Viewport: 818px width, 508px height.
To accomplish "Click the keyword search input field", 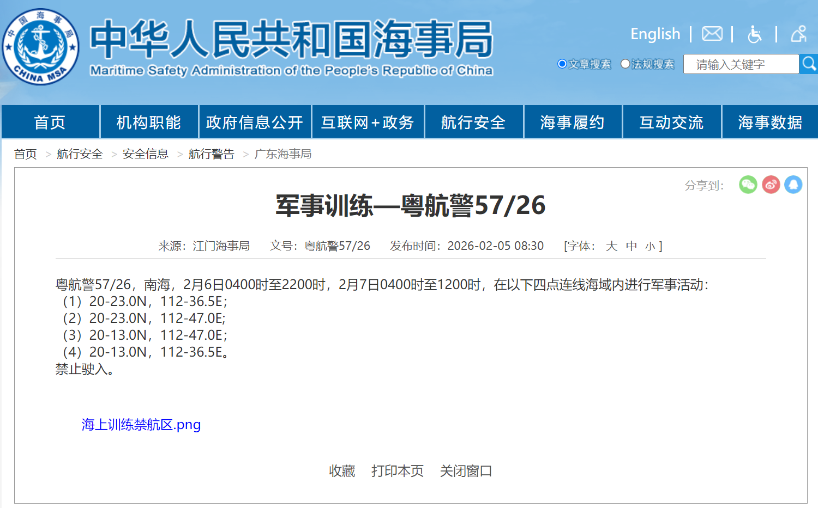I will [740, 64].
